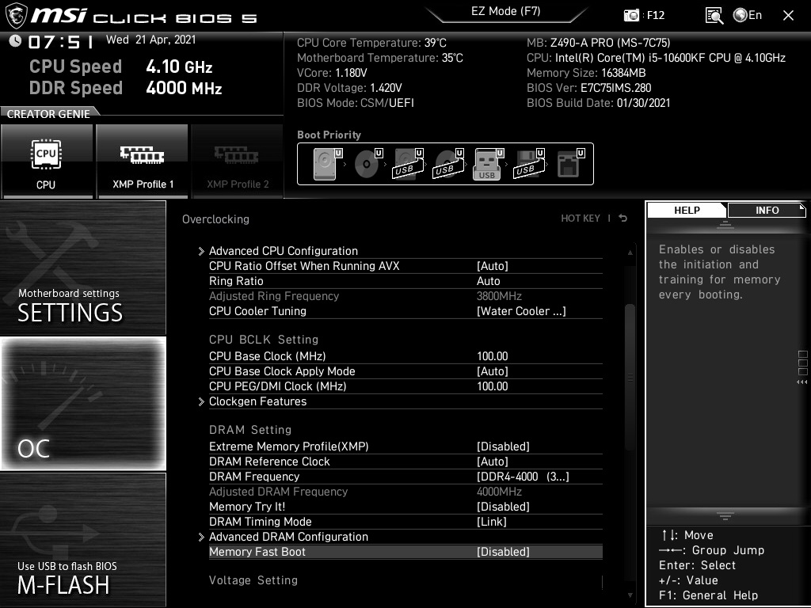Select the USB floppy boot device
The width and height of the screenshot is (811, 608).
[x=529, y=164]
